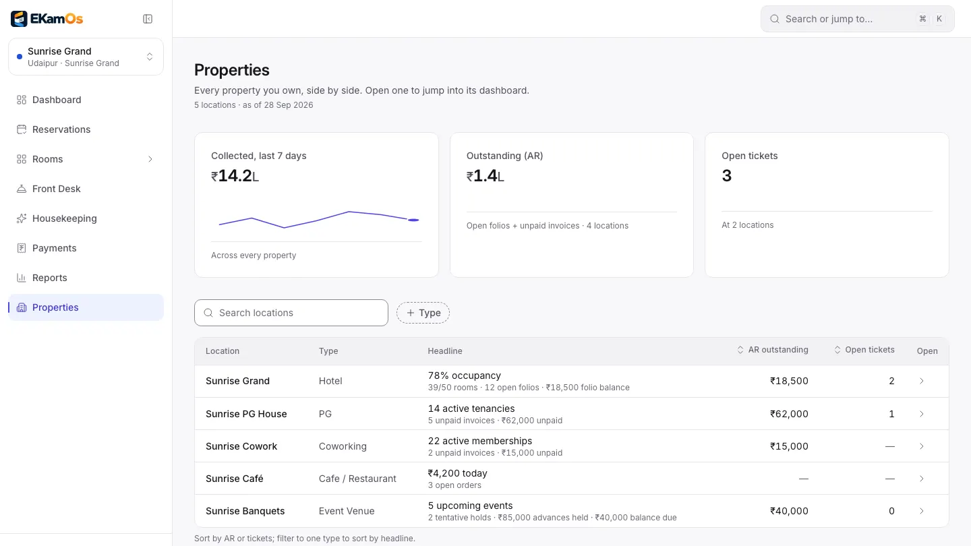The height and width of the screenshot is (546, 971).
Task: Click Sunrise Cowork location name
Action: tap(241, 446)
